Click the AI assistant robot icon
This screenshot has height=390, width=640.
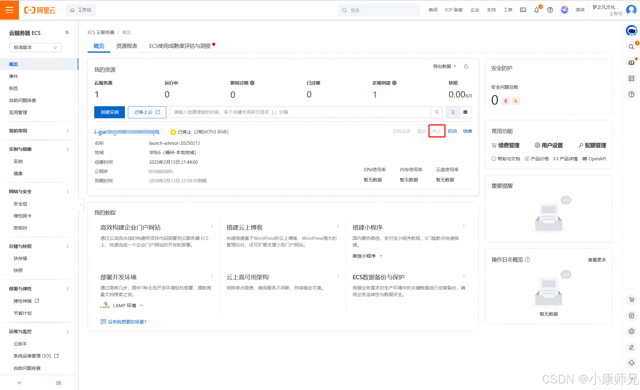(631, 31)
